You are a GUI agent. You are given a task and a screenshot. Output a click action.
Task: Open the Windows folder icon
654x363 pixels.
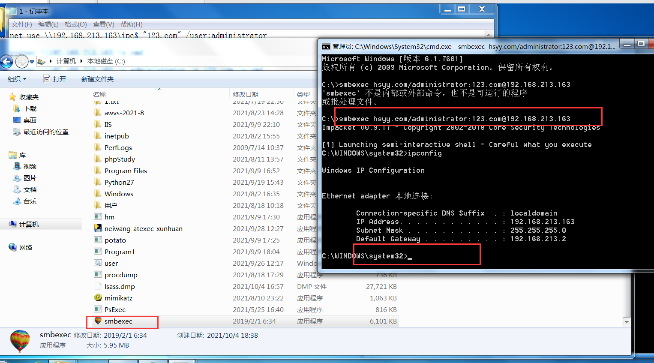pyautogui.click(x=98, y=194)
